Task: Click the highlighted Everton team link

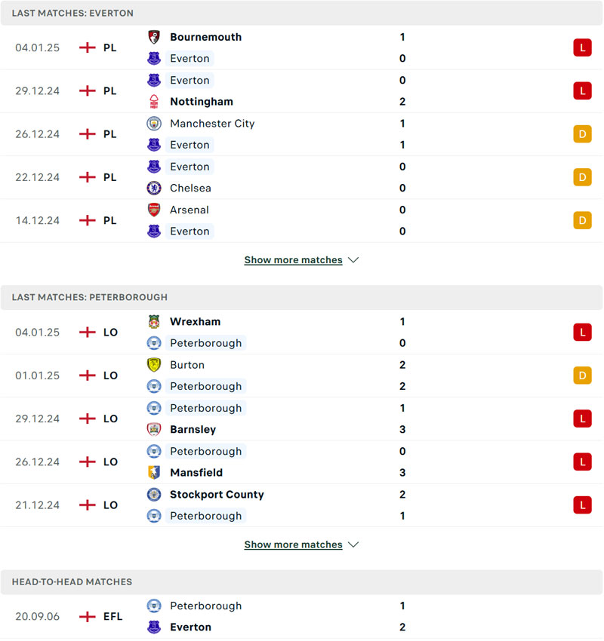Action: 190,58
